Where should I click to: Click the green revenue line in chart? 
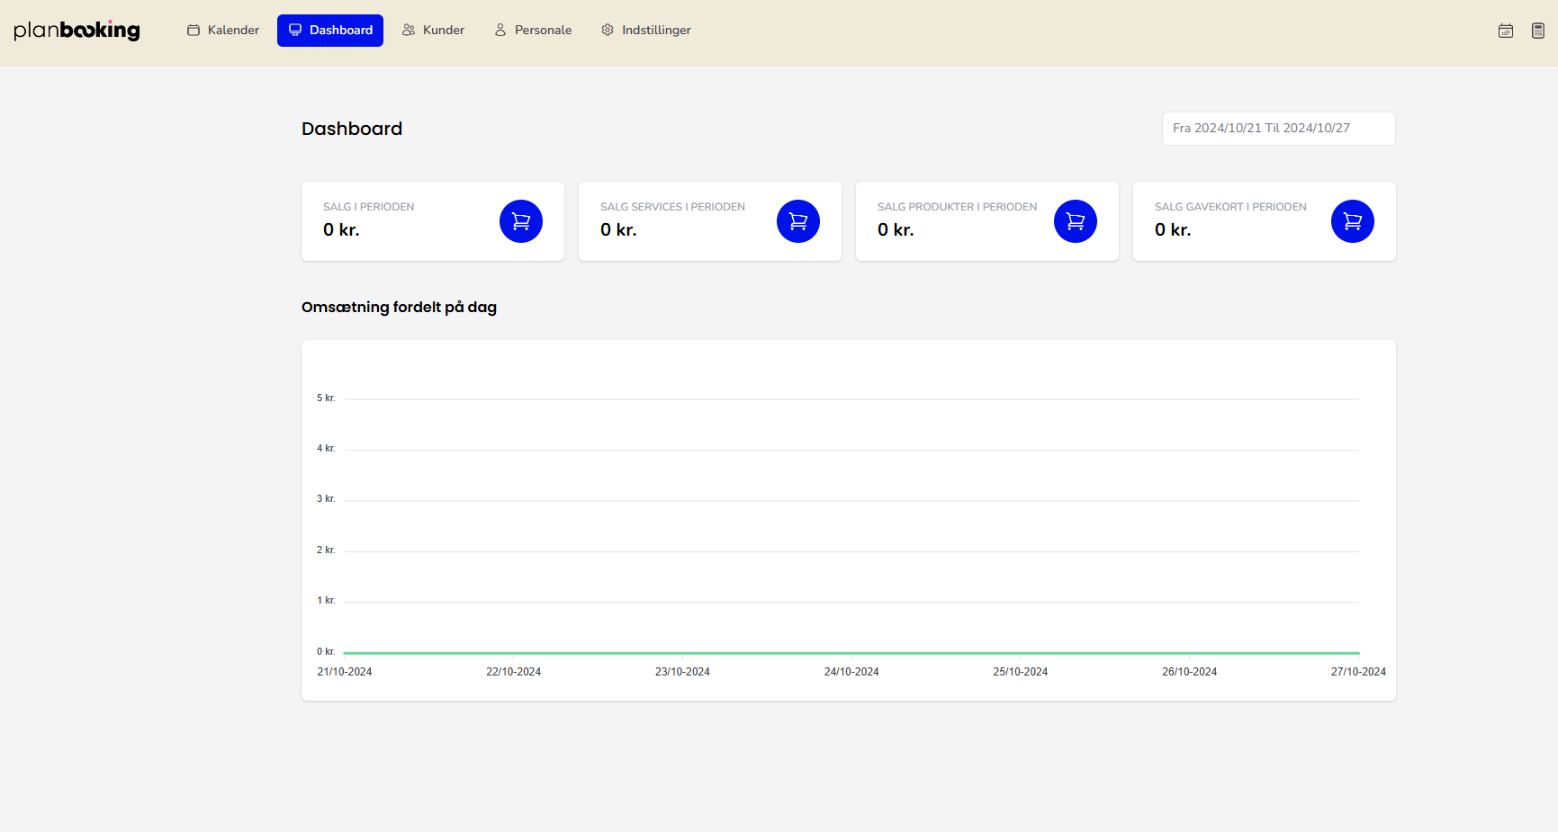pos(936,653)
